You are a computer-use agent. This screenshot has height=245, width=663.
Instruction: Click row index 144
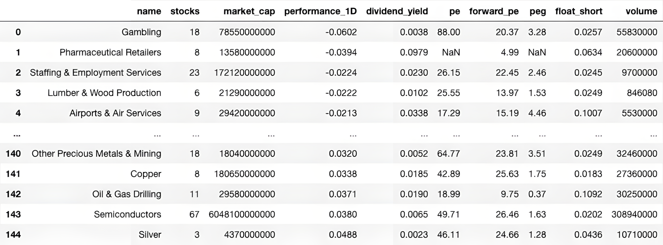(13, 235)
